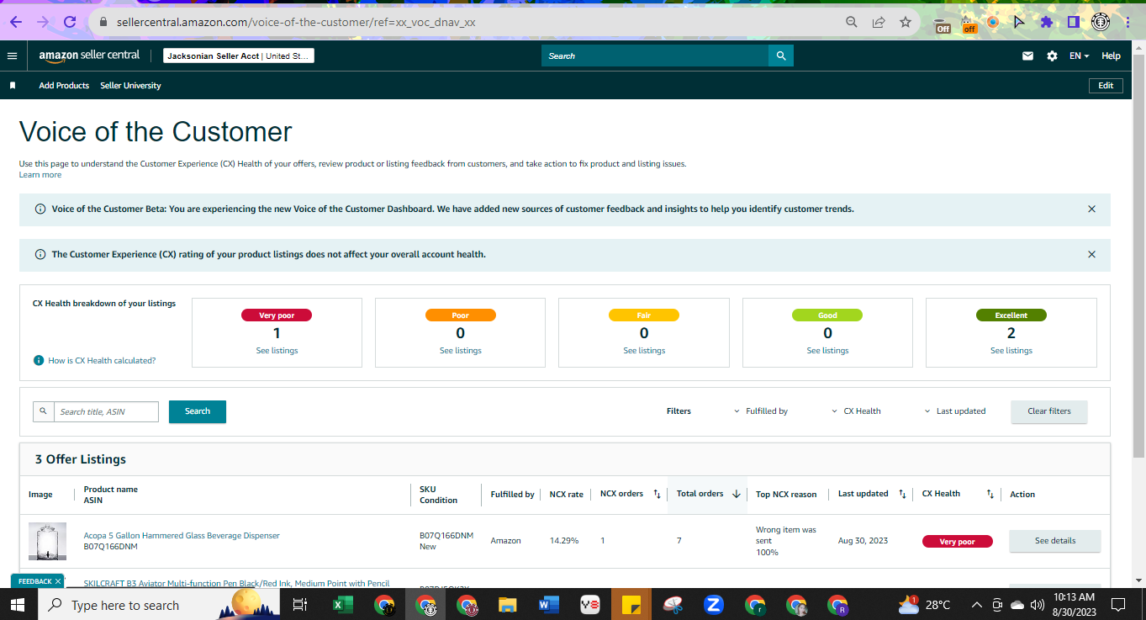Viewport: 1146px width, 620px height.
Task: Expand the Last updated filter dropdown
Action: click(955, 411)
